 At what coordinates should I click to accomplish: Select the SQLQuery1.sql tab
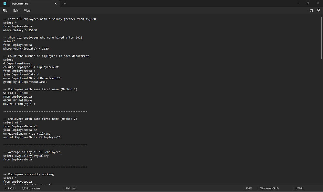29,4
